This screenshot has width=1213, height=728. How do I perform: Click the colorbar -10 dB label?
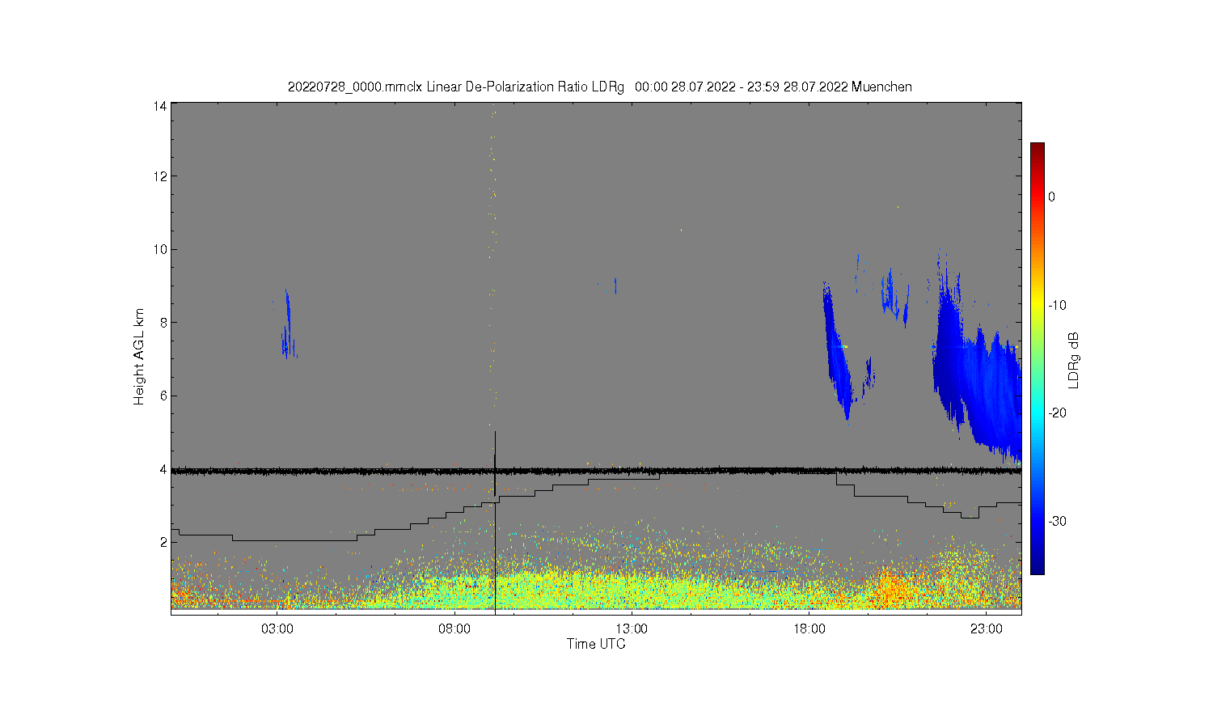[1058, 305]
